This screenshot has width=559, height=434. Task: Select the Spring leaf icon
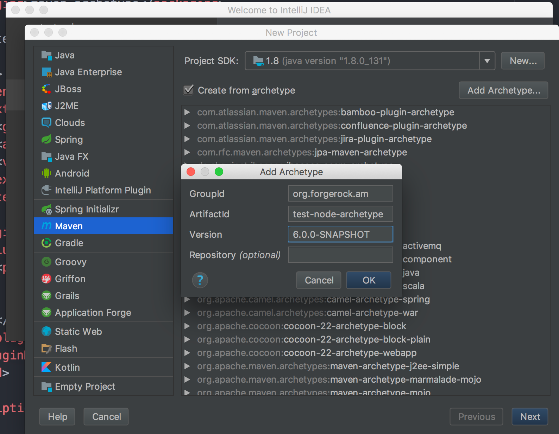tap(46, 140)
